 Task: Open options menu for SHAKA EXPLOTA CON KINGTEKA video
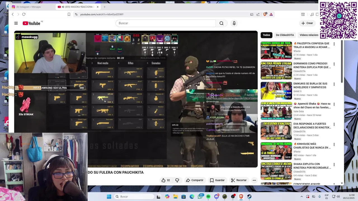334,164
